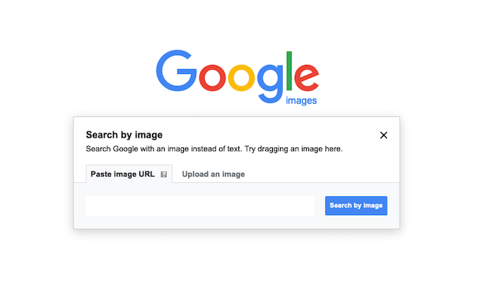Screen dimensions: 495x283
Task: Click the blue Search by image button
Action: pyautogui.click(x=356, y=205)
